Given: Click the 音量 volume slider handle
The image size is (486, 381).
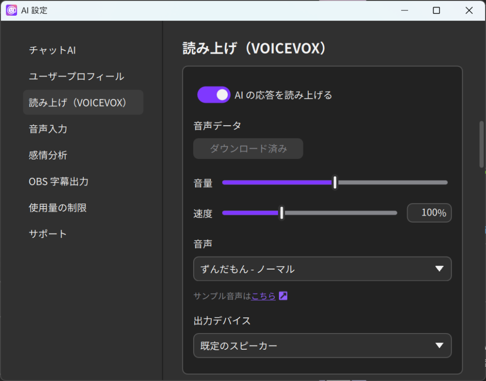Looking at the screenshot, I should pyautogui.click(x=335, y=183).
